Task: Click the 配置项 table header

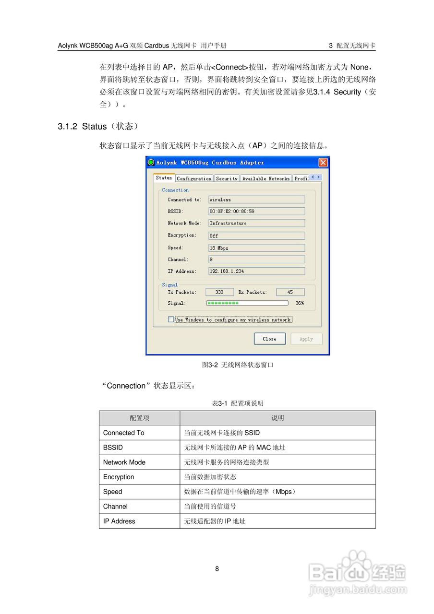Action: [140, 418]
